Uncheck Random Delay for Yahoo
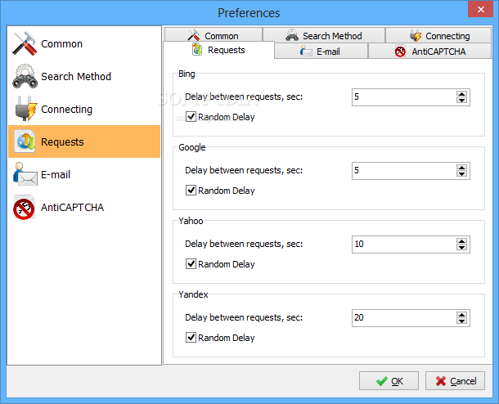The height and width of the screenshot is (404, 499). click(191, 263)
